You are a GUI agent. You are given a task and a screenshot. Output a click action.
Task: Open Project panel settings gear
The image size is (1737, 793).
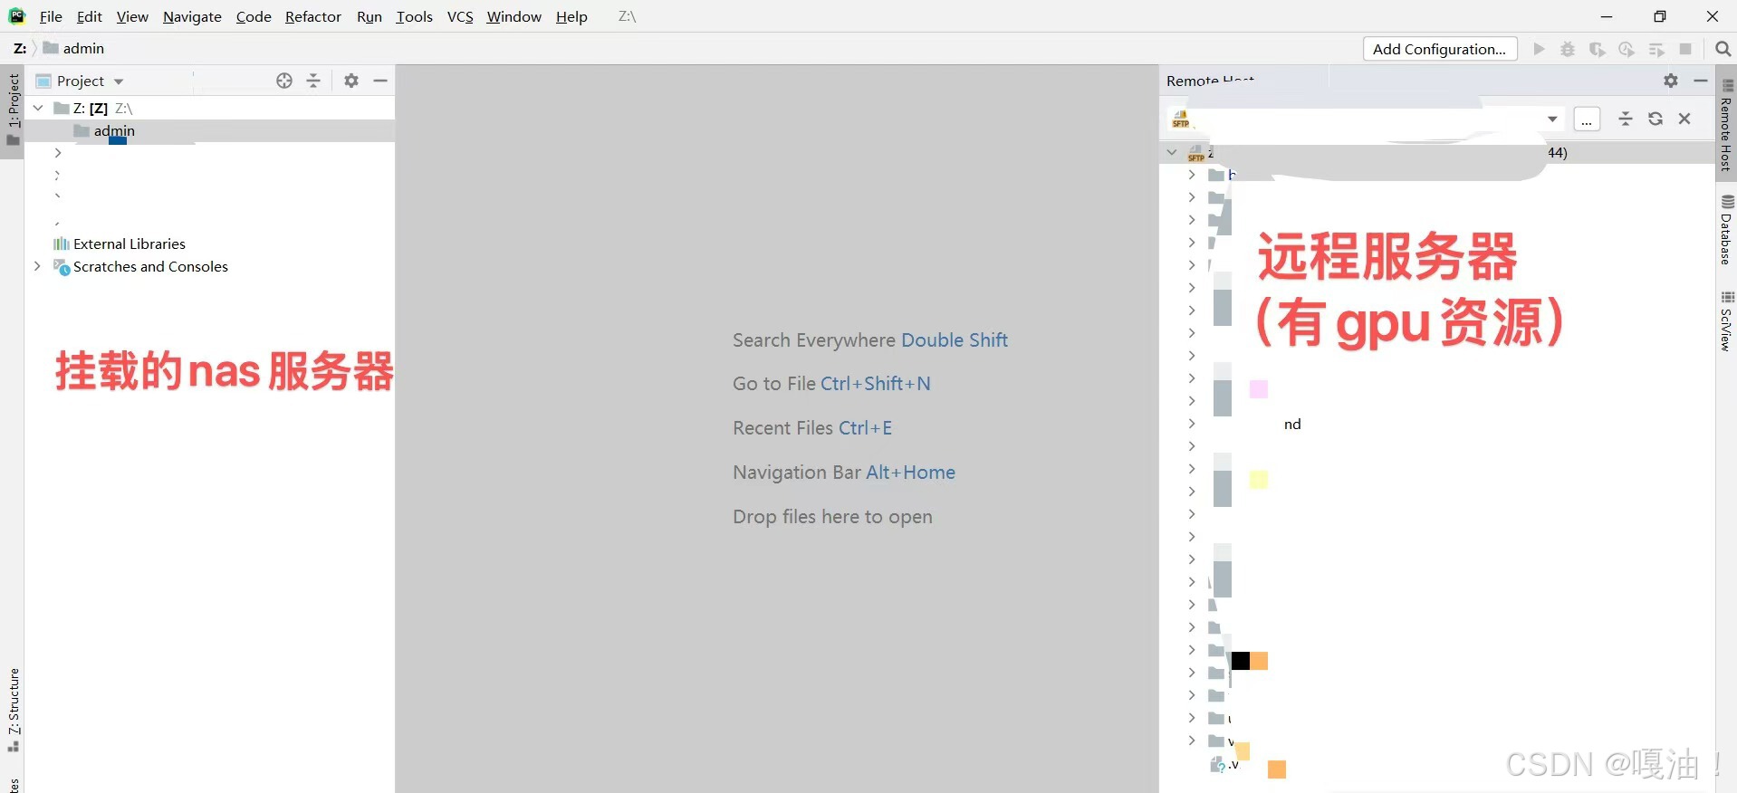click(x=351, y=81)
